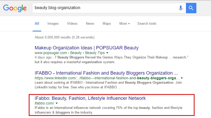Expand the arrow next to ifabbo.com/ URL
Viewport: 211px width, 118px height.
57,103
